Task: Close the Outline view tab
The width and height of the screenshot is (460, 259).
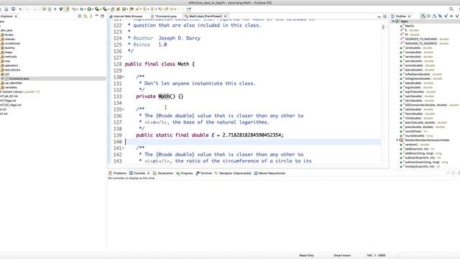Action: [x=409, y=17]
